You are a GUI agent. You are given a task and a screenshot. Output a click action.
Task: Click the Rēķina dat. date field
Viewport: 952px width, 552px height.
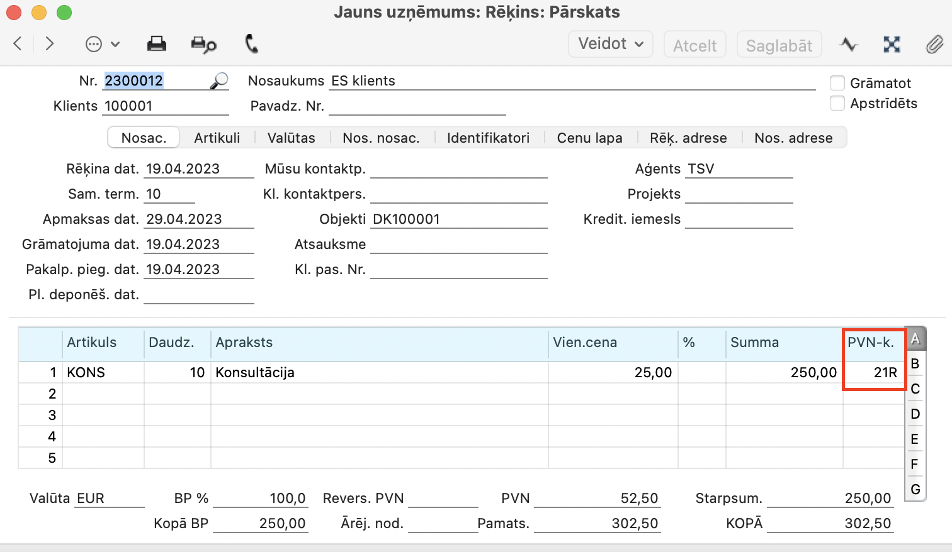198,169
